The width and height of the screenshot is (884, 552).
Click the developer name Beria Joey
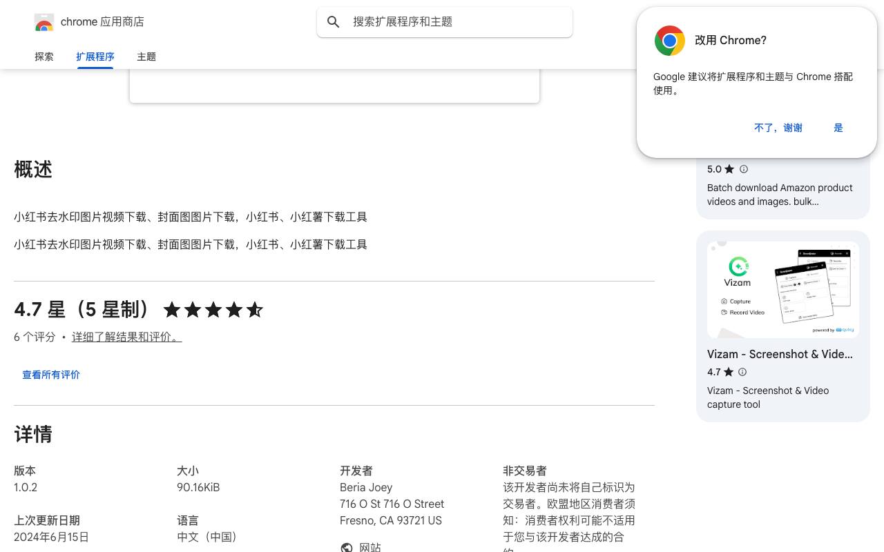click(x=366, y=487)
